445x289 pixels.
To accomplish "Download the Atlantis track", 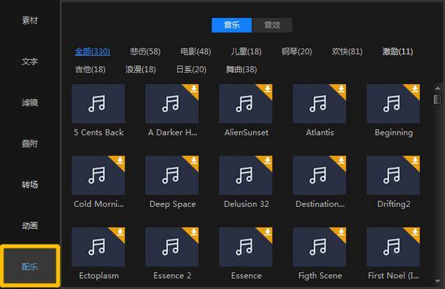I will [x=341, y=89].
